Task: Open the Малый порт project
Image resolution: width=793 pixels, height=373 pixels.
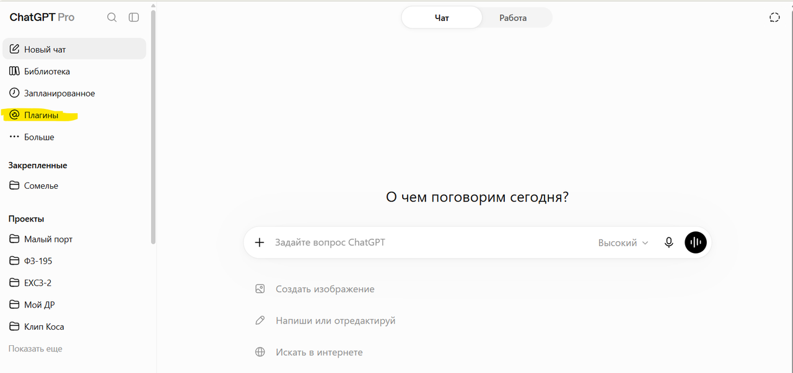Action: tap(74, 239)
